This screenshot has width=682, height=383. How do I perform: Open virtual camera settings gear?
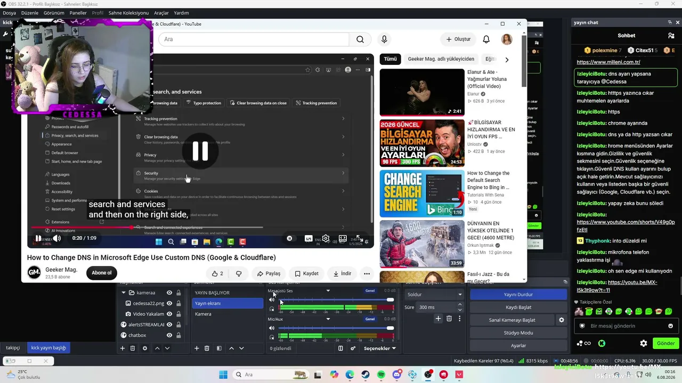pyautogui.click(x=561, y=320)
